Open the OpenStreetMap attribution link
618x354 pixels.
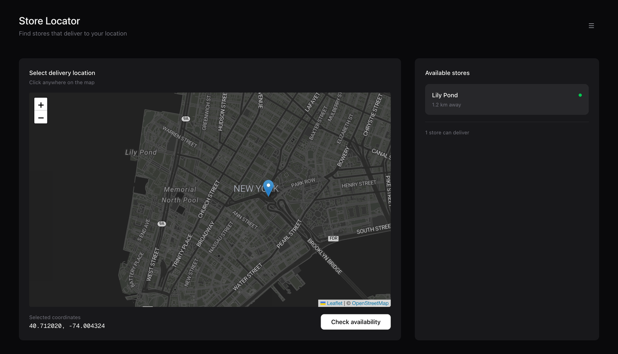coord(369,303)
